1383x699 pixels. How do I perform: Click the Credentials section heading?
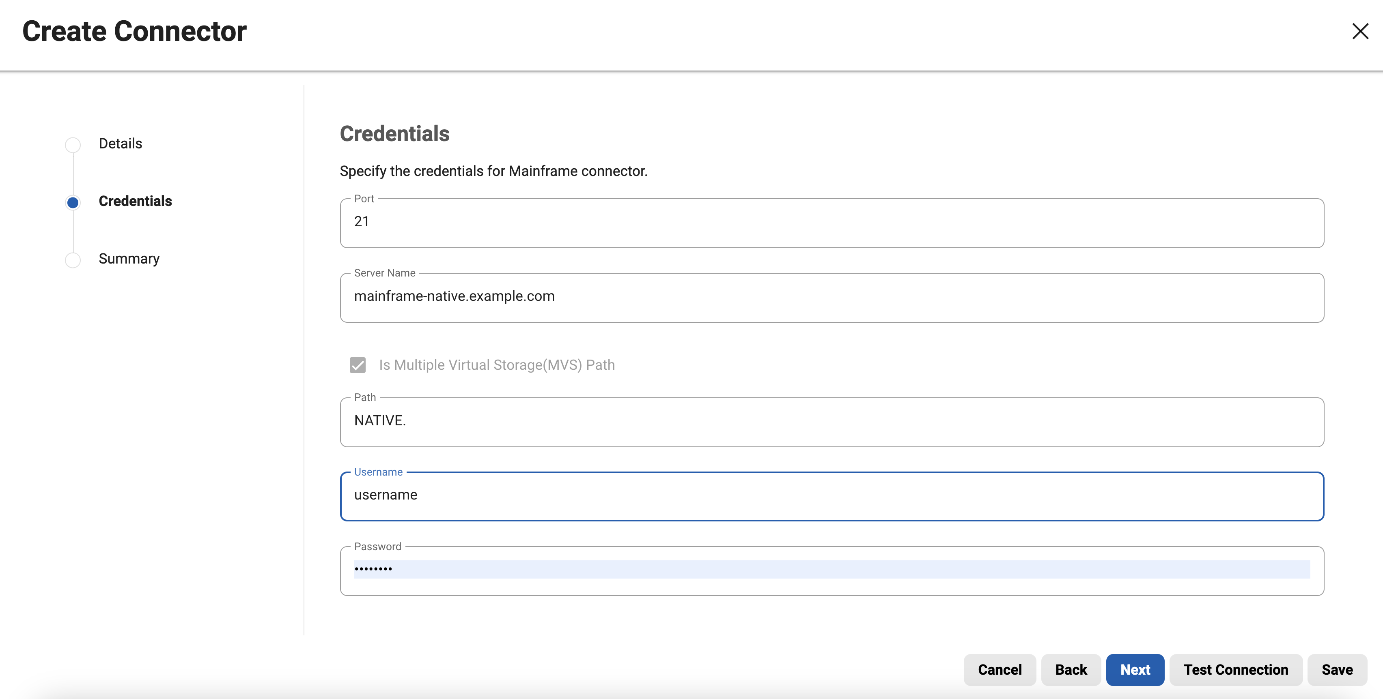click(394, 133)
